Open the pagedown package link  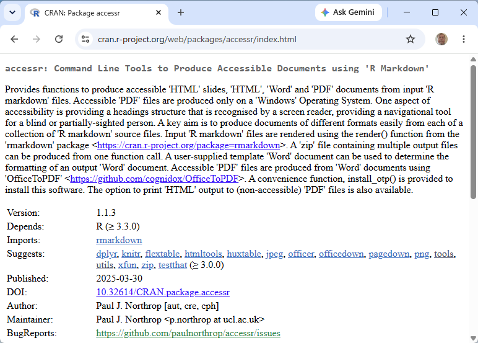(389, 254)
